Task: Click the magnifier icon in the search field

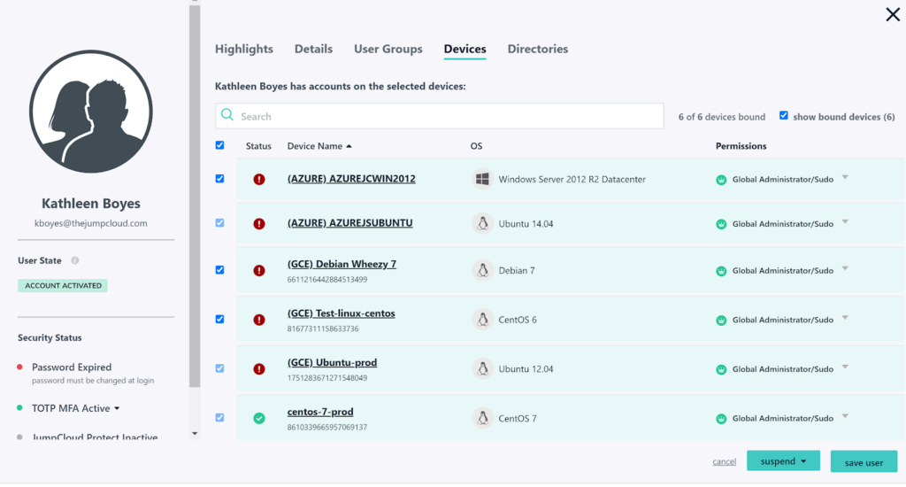Action: point(227,116)
